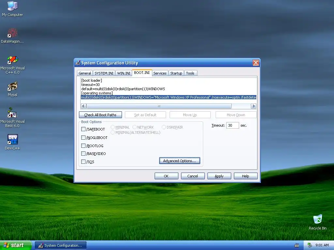Switch to the General tab
Image resolution: width=334 pixels, height=250 pixels.
click(84, 73)
